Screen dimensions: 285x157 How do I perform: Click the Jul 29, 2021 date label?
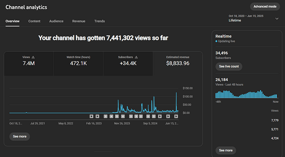click(38, 124)
